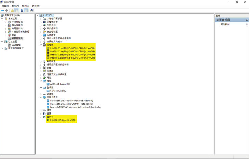Image resolution: width=249 pixels, height=159 pixels.
Task: Click the 滑鼠及其他指標裝置 mouse icon
Action: click(44, 74)
